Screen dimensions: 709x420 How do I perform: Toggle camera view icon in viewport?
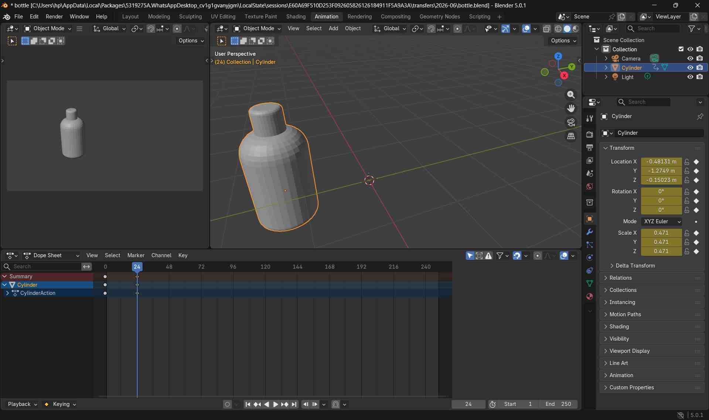coord(571,122)
